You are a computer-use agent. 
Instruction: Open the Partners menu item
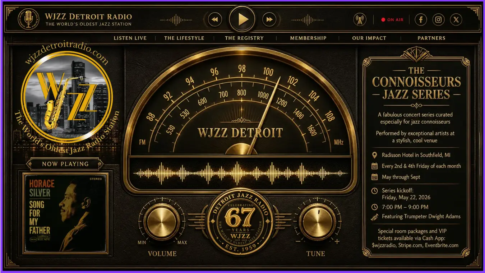(431, 38)
